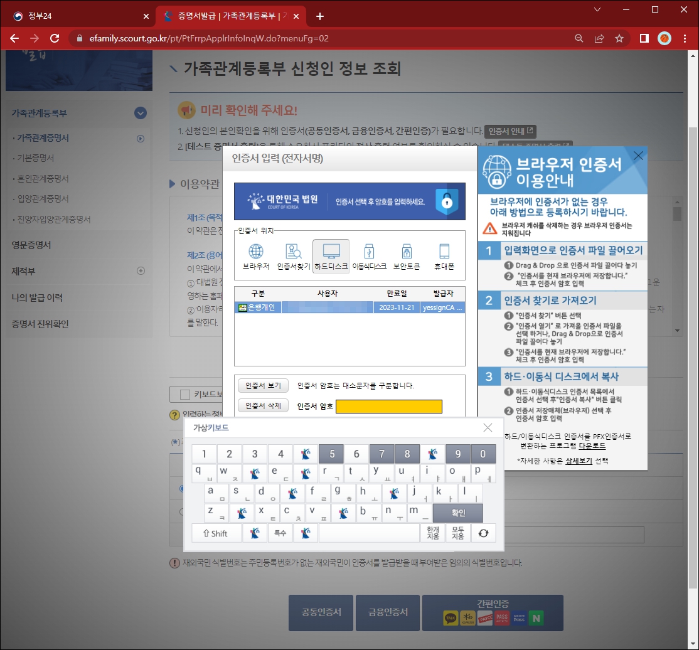Click the m key on virtual keyboard
Screen dimensions: 699x650
(x=420, y=513)
